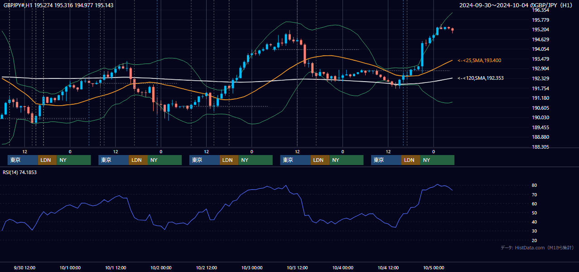This screenshot has width=579, height=272.
Task: Click the 10/1 00:00 time label
Action: pos(70,268)
